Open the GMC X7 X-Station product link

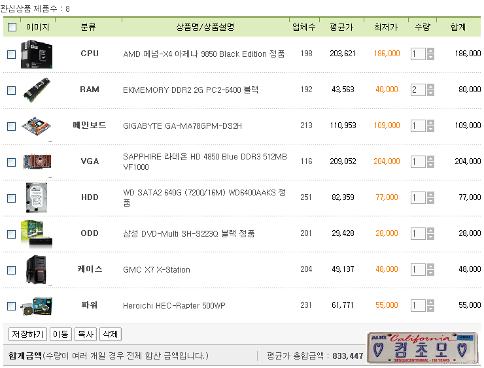coord(156,269)
